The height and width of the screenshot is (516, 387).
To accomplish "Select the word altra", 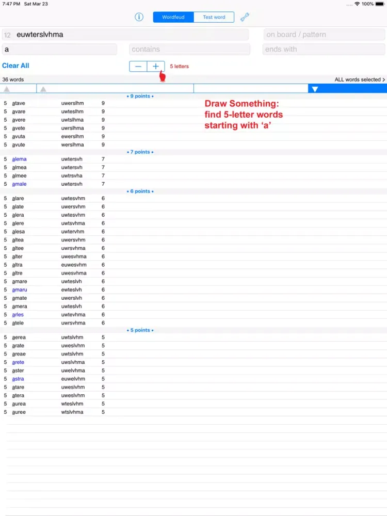I will [x=18, y=265].
